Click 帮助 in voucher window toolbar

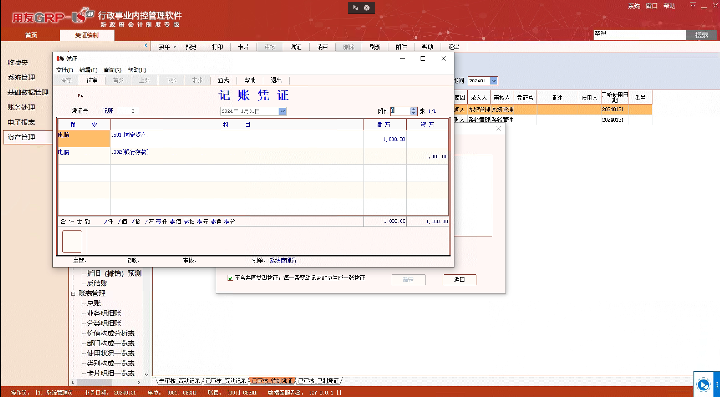point(250,80)
